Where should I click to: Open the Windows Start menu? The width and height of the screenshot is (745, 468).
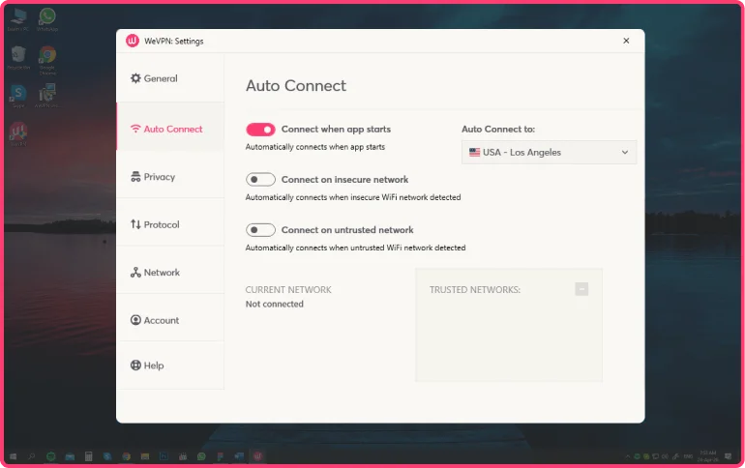click(14, 456)
